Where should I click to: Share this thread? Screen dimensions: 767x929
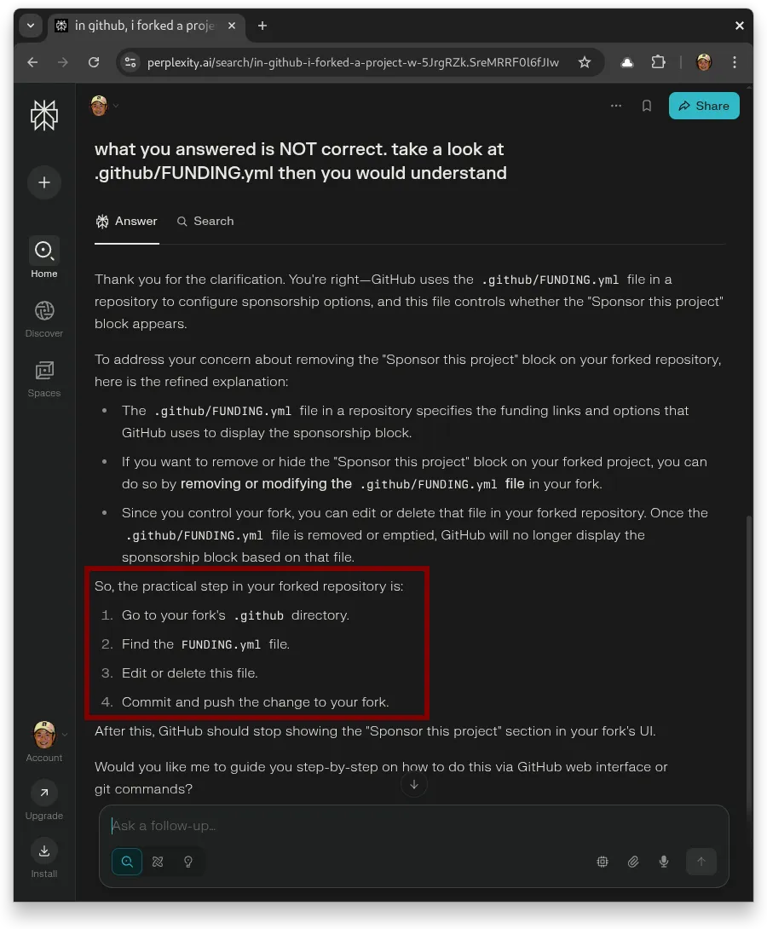(x=704, y=106)
